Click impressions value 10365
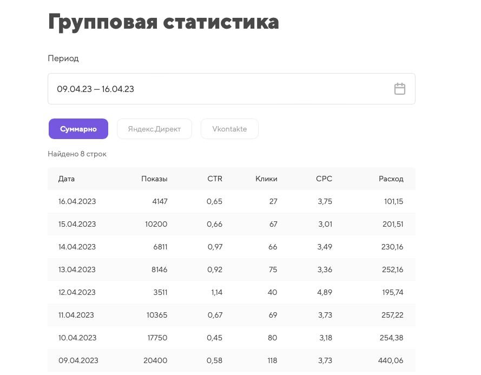 click(x=157, y=315)
